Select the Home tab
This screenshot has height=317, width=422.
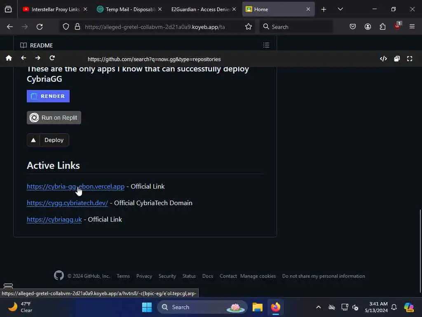point(274,9)
